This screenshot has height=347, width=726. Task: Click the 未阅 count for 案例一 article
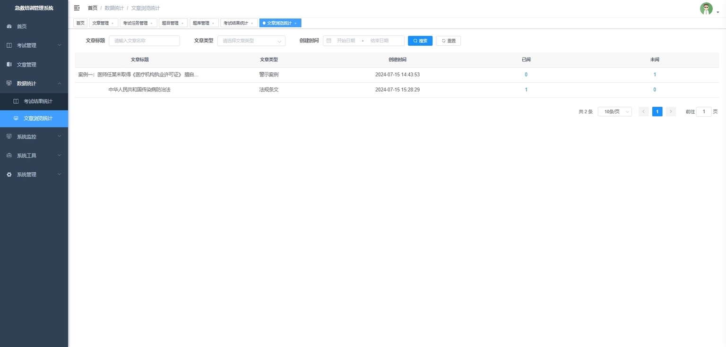tap(655, 75)
